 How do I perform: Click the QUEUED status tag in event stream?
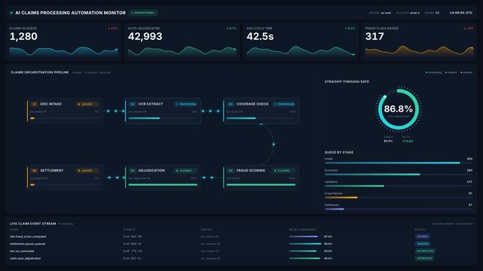(423, 244)
